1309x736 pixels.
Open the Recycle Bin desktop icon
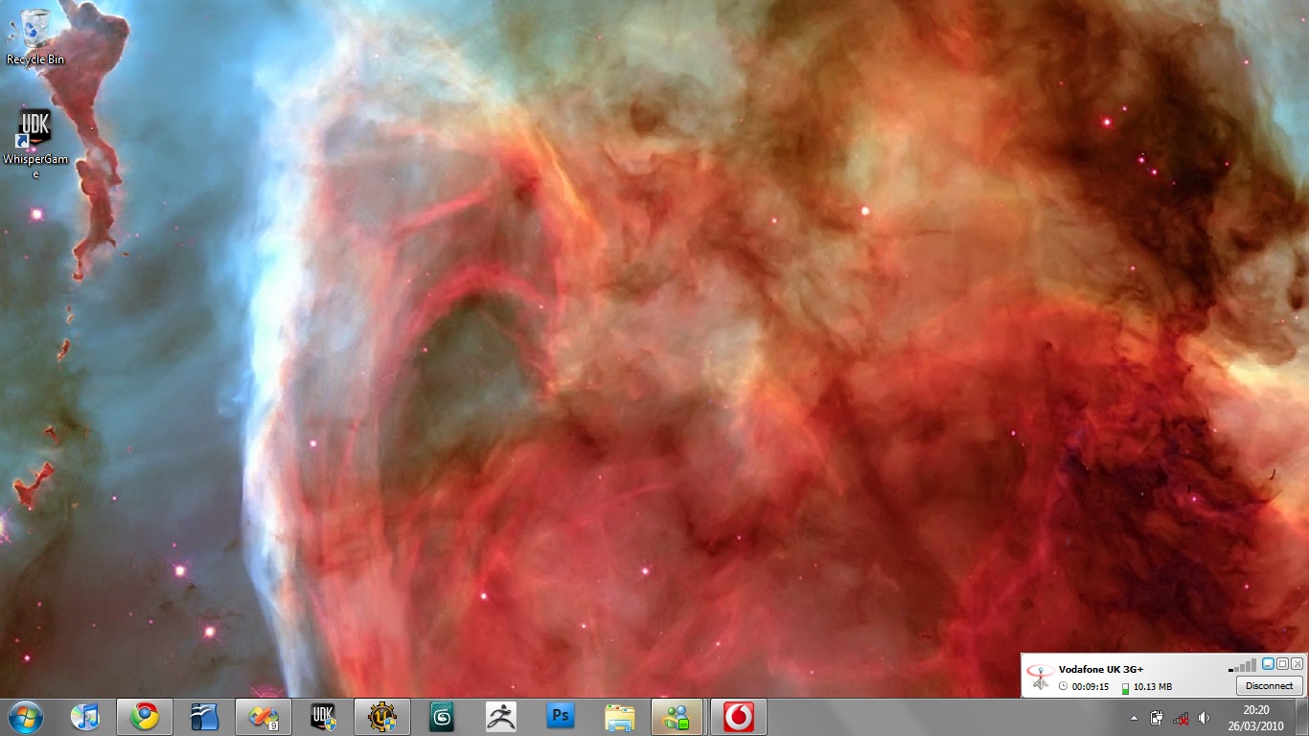coord(35,36)
